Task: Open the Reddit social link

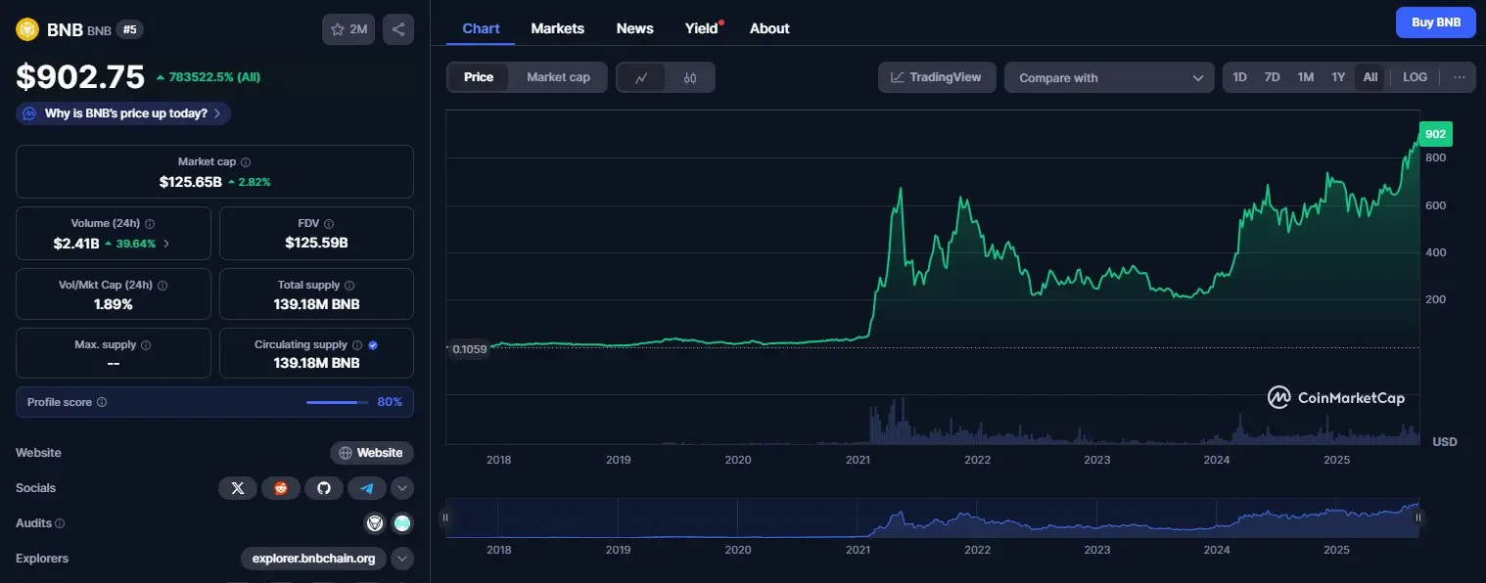Action: point(281,488)
